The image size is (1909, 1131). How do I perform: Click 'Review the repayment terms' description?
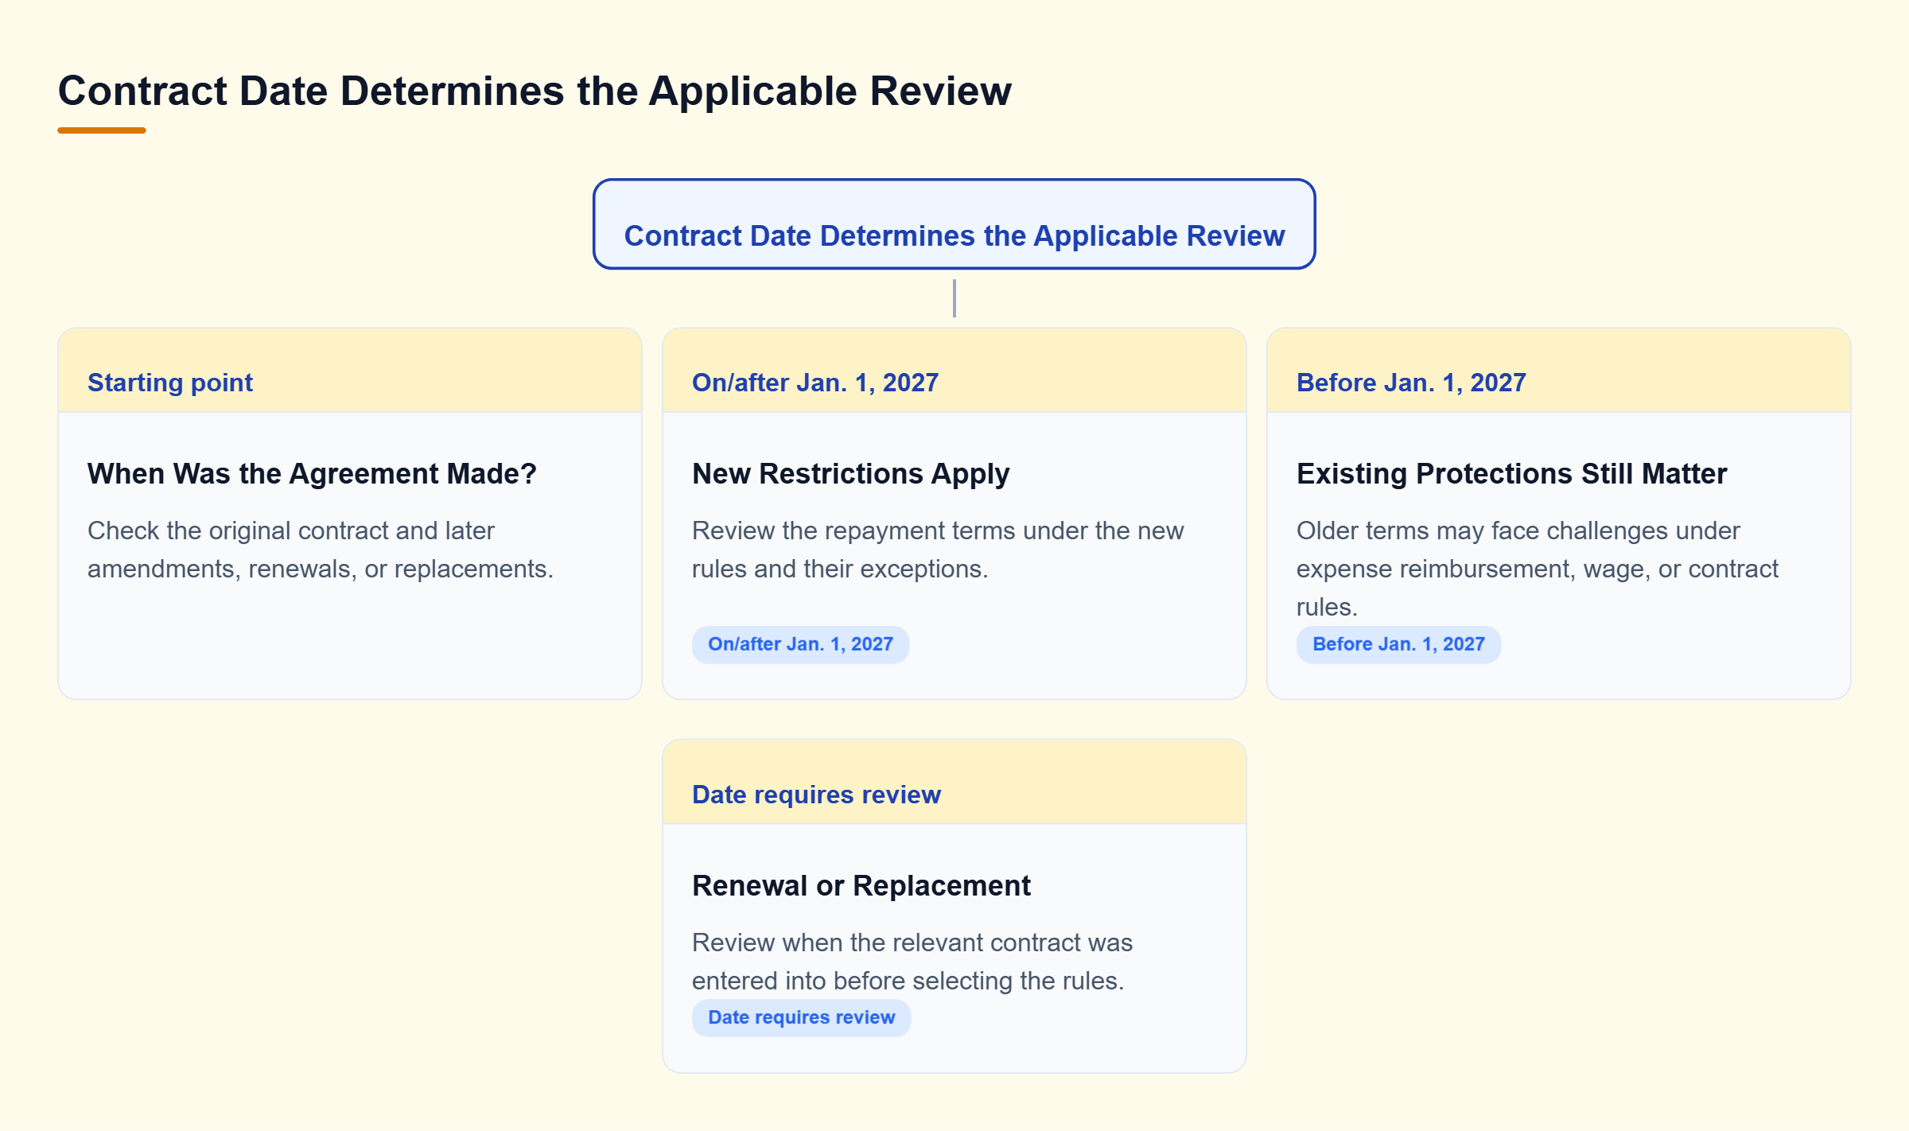click(x=938, y=550)
